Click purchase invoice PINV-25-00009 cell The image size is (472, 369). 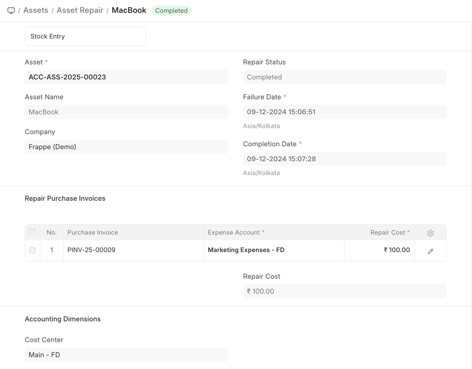133,250
